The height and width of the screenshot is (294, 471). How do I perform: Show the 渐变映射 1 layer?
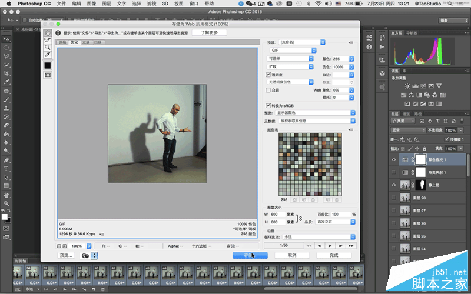[394, 172]
